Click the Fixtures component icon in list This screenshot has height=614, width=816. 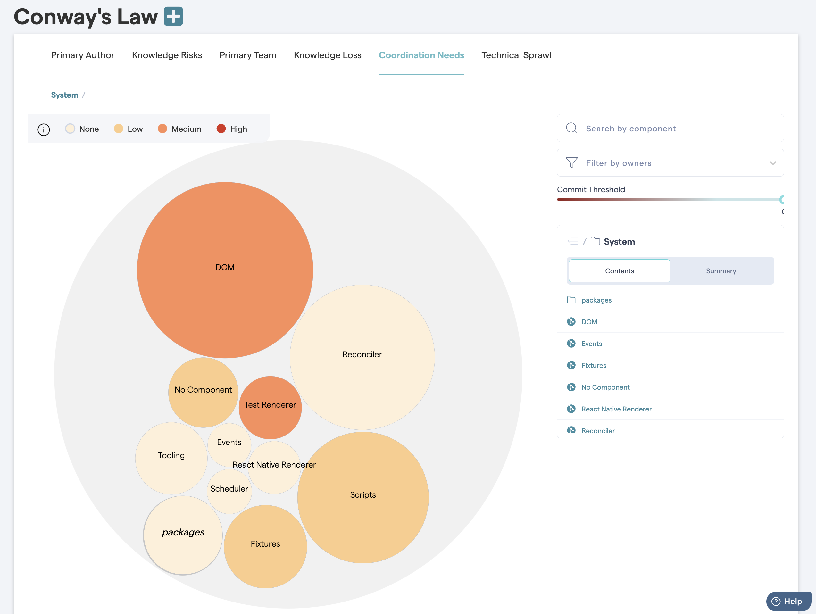point(571,365)
